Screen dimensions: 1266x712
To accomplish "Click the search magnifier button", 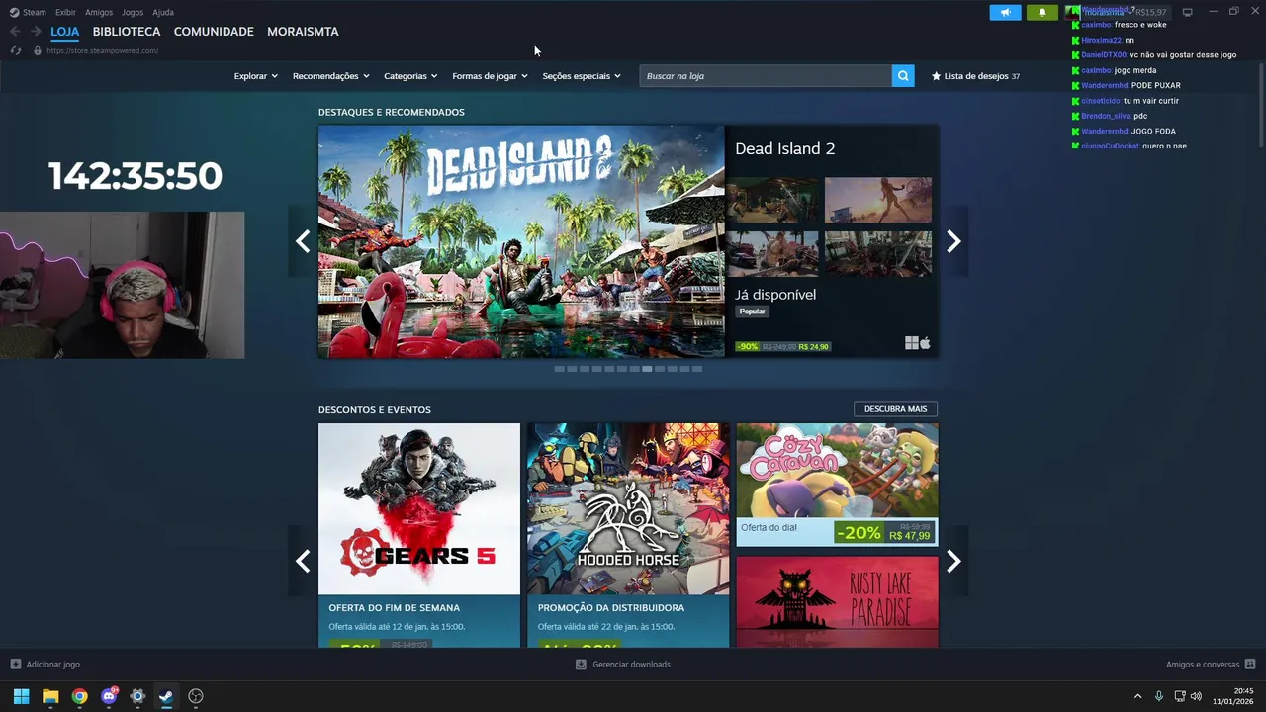I will [x=903, y=76].
